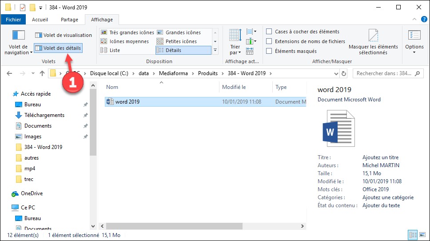Switch to the Partage ribbon tab
430x241 pixels.
pos(69,20)
